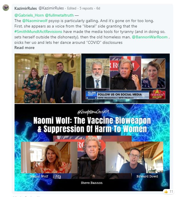176x197 pixels.
Task: Open the @fullmetaltruth mention
Action: [x=59, y=15]
